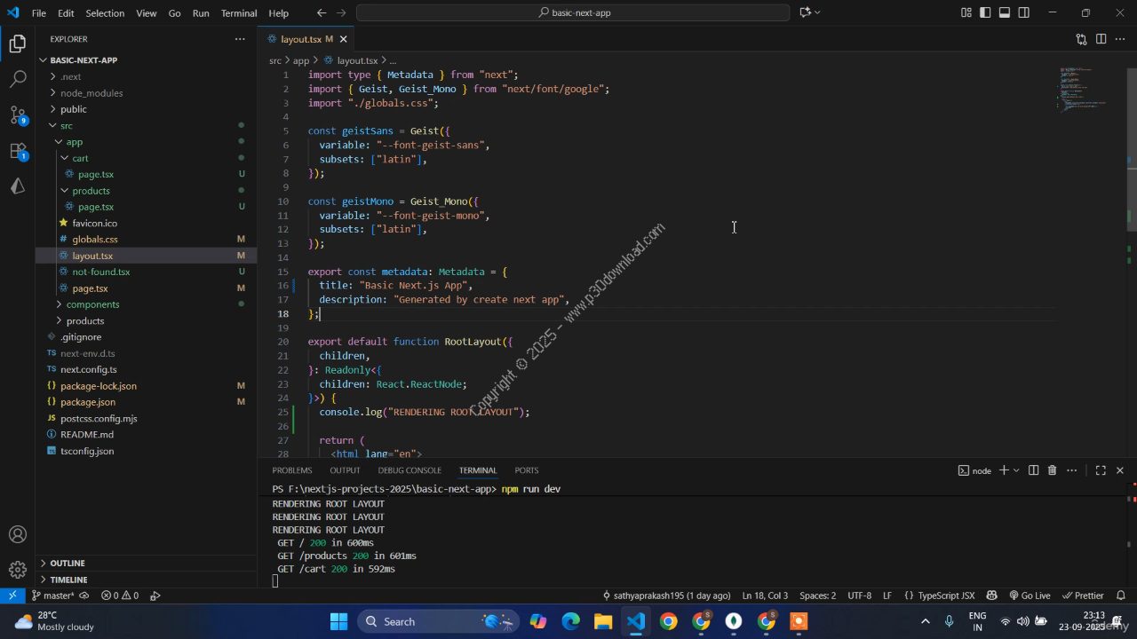Screen dimensions: 1137x639
Task: Toggle the primary sidebar visibility
Action: pos(985,13)
